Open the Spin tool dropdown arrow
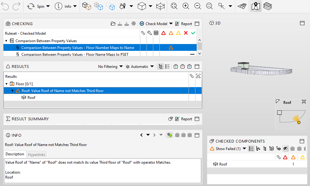This screenshot has height=186, width=310. pos(48,6)
